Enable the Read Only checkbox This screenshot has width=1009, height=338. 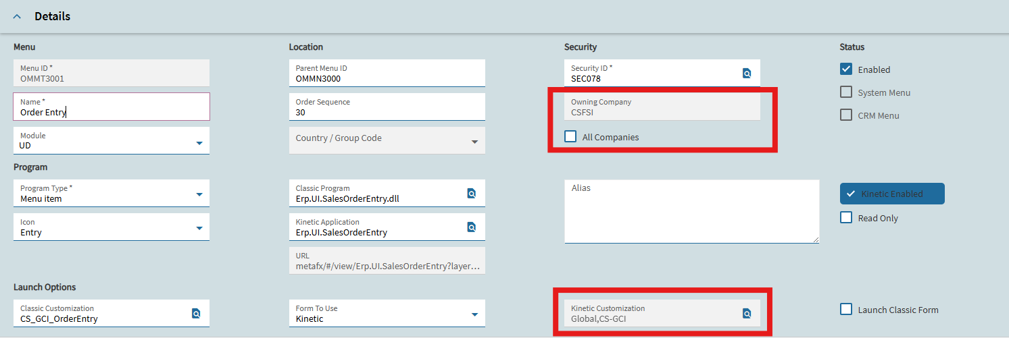tap(845, 217)
